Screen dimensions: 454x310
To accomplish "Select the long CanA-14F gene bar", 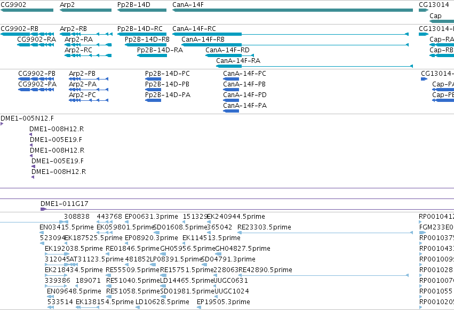I will click(x=292, y=10).
